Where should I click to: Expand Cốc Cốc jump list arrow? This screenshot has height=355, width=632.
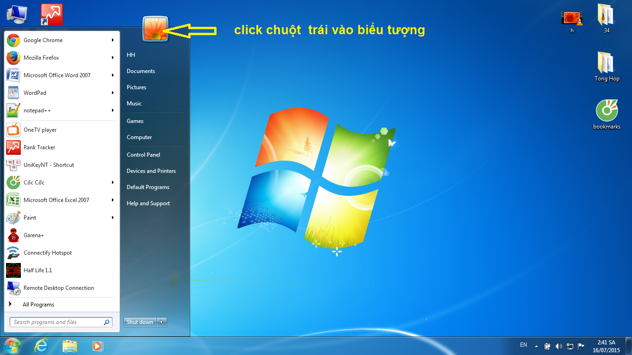[x=112, y=183]
